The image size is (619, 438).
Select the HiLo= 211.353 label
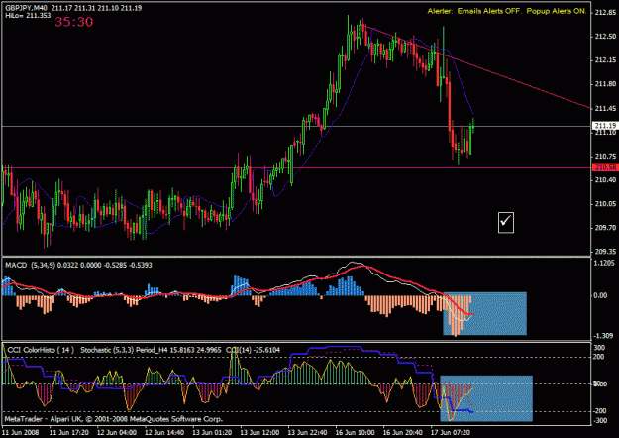(28, 16)
